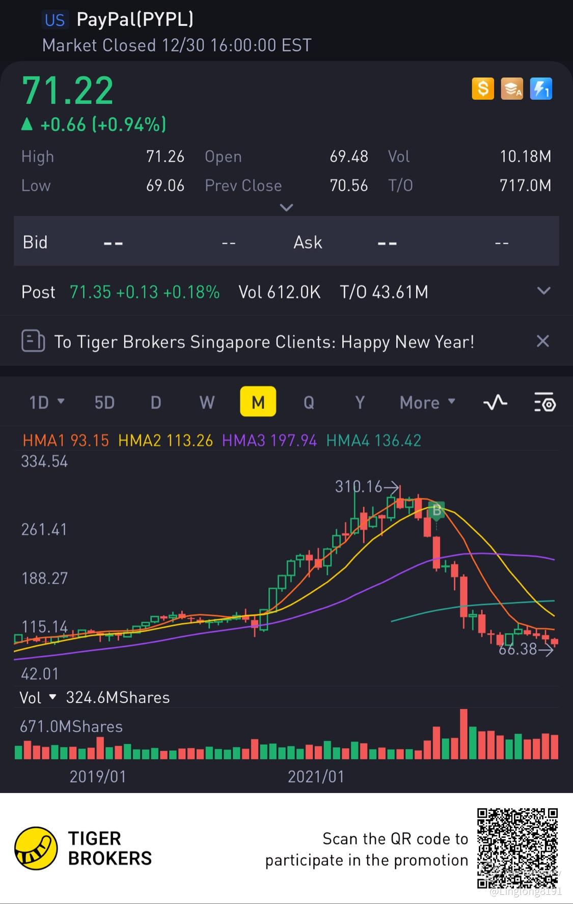Tap the T/O value 717.0M
573x904 pixels.
pos(526,185)
